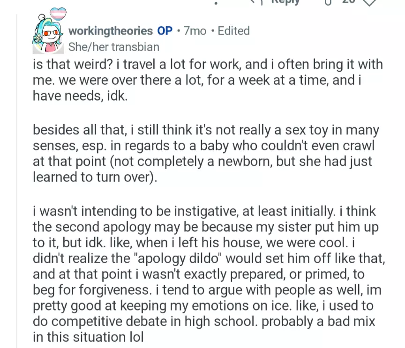Collapse thread using the left vertical line
The height and width of the screenshot is (348, 405).
click(18, 187)
